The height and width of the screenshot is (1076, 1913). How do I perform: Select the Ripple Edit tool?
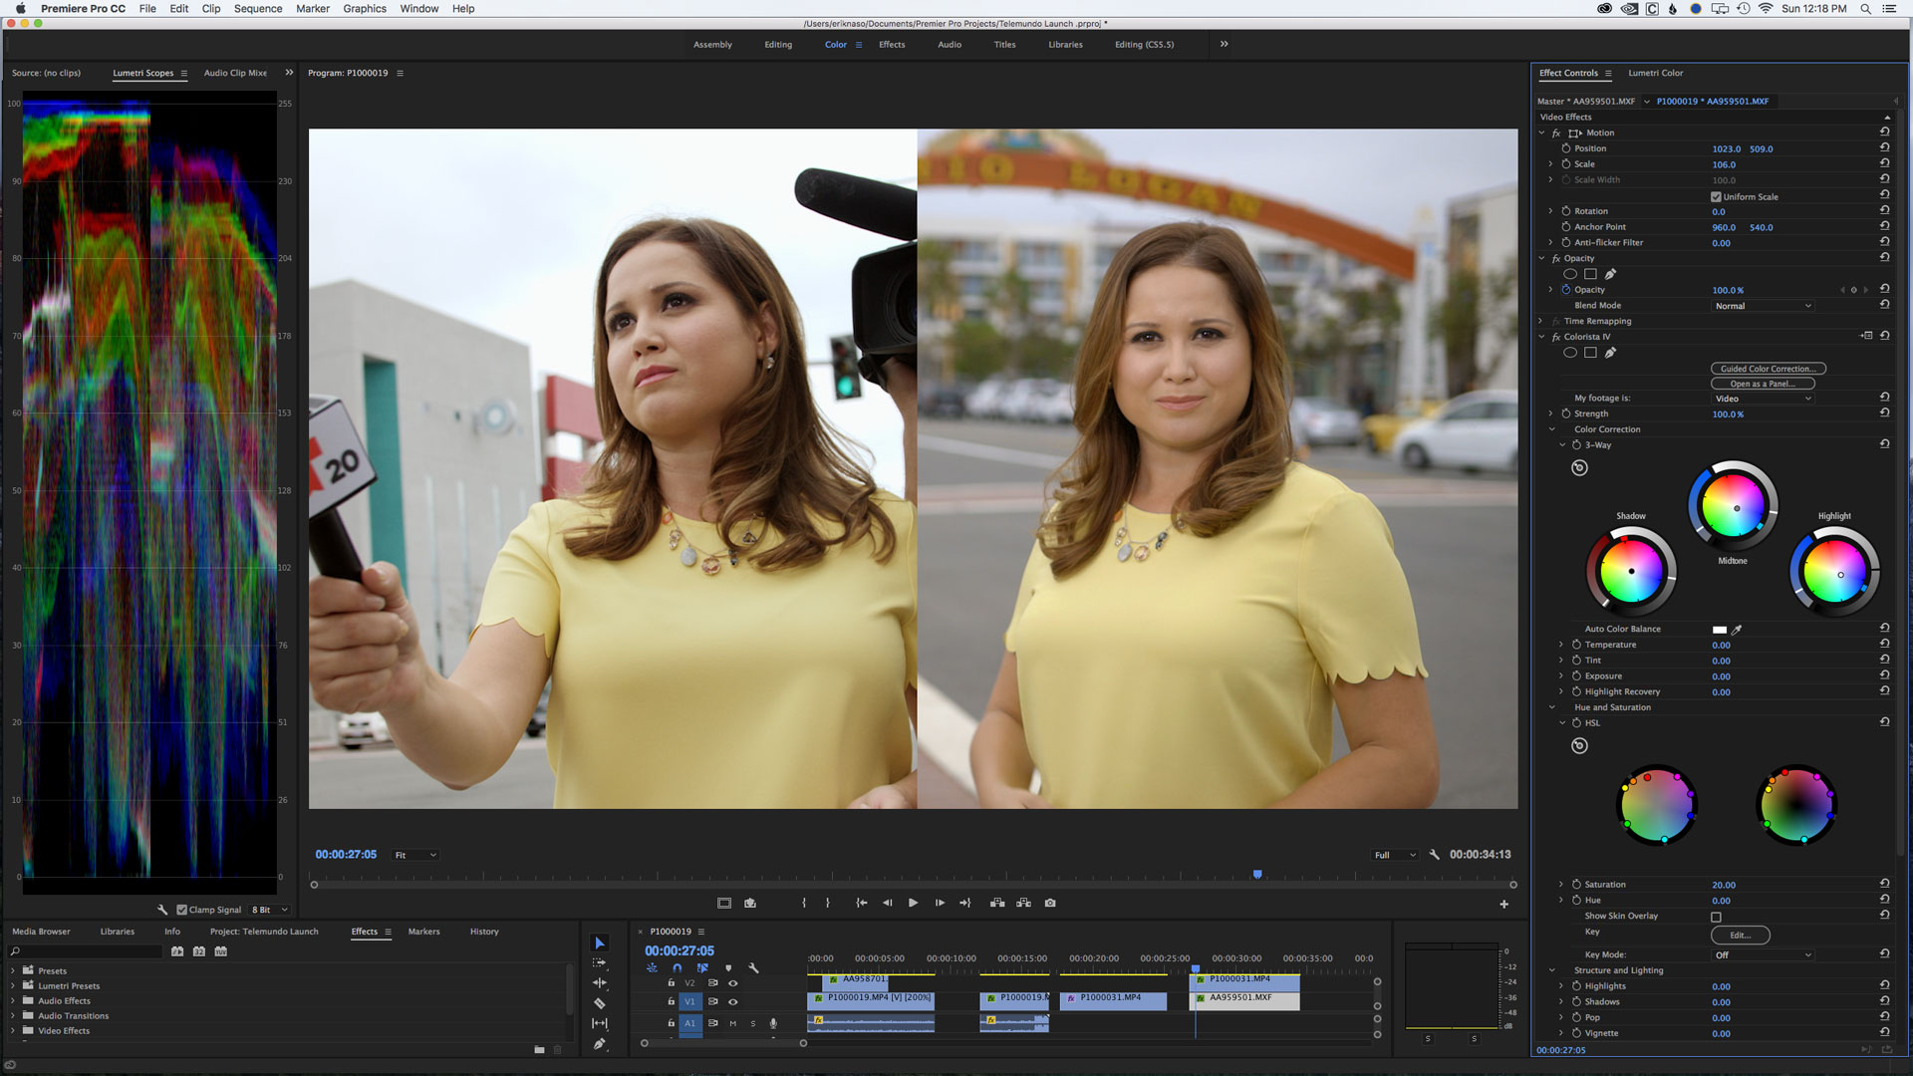pos(599,982)
